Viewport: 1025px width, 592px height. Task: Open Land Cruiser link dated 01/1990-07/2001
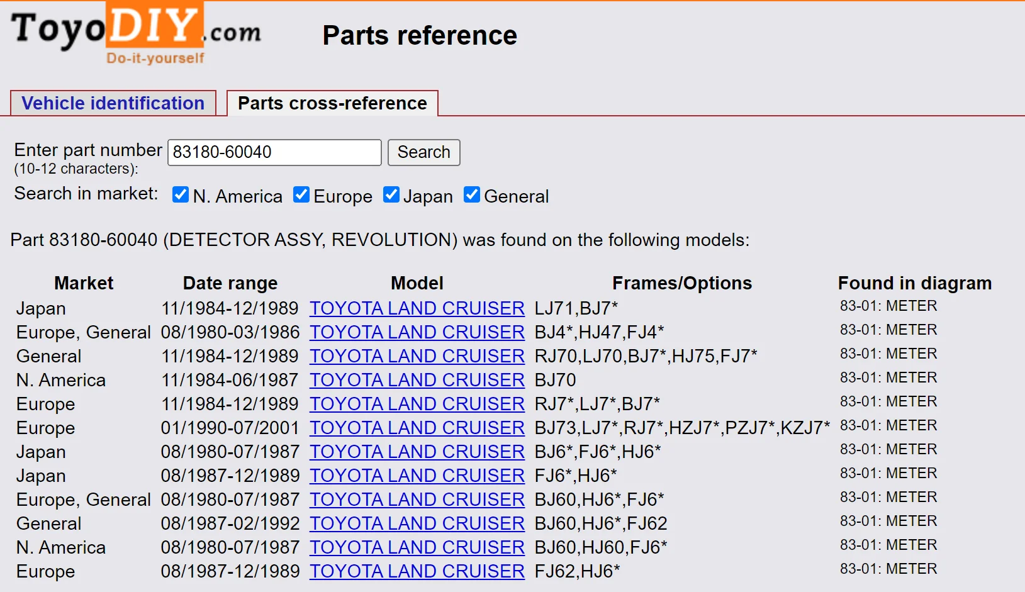tap(417, 428)
